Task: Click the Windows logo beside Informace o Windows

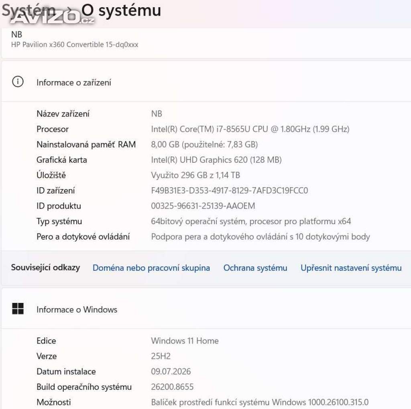Action: 18,309
